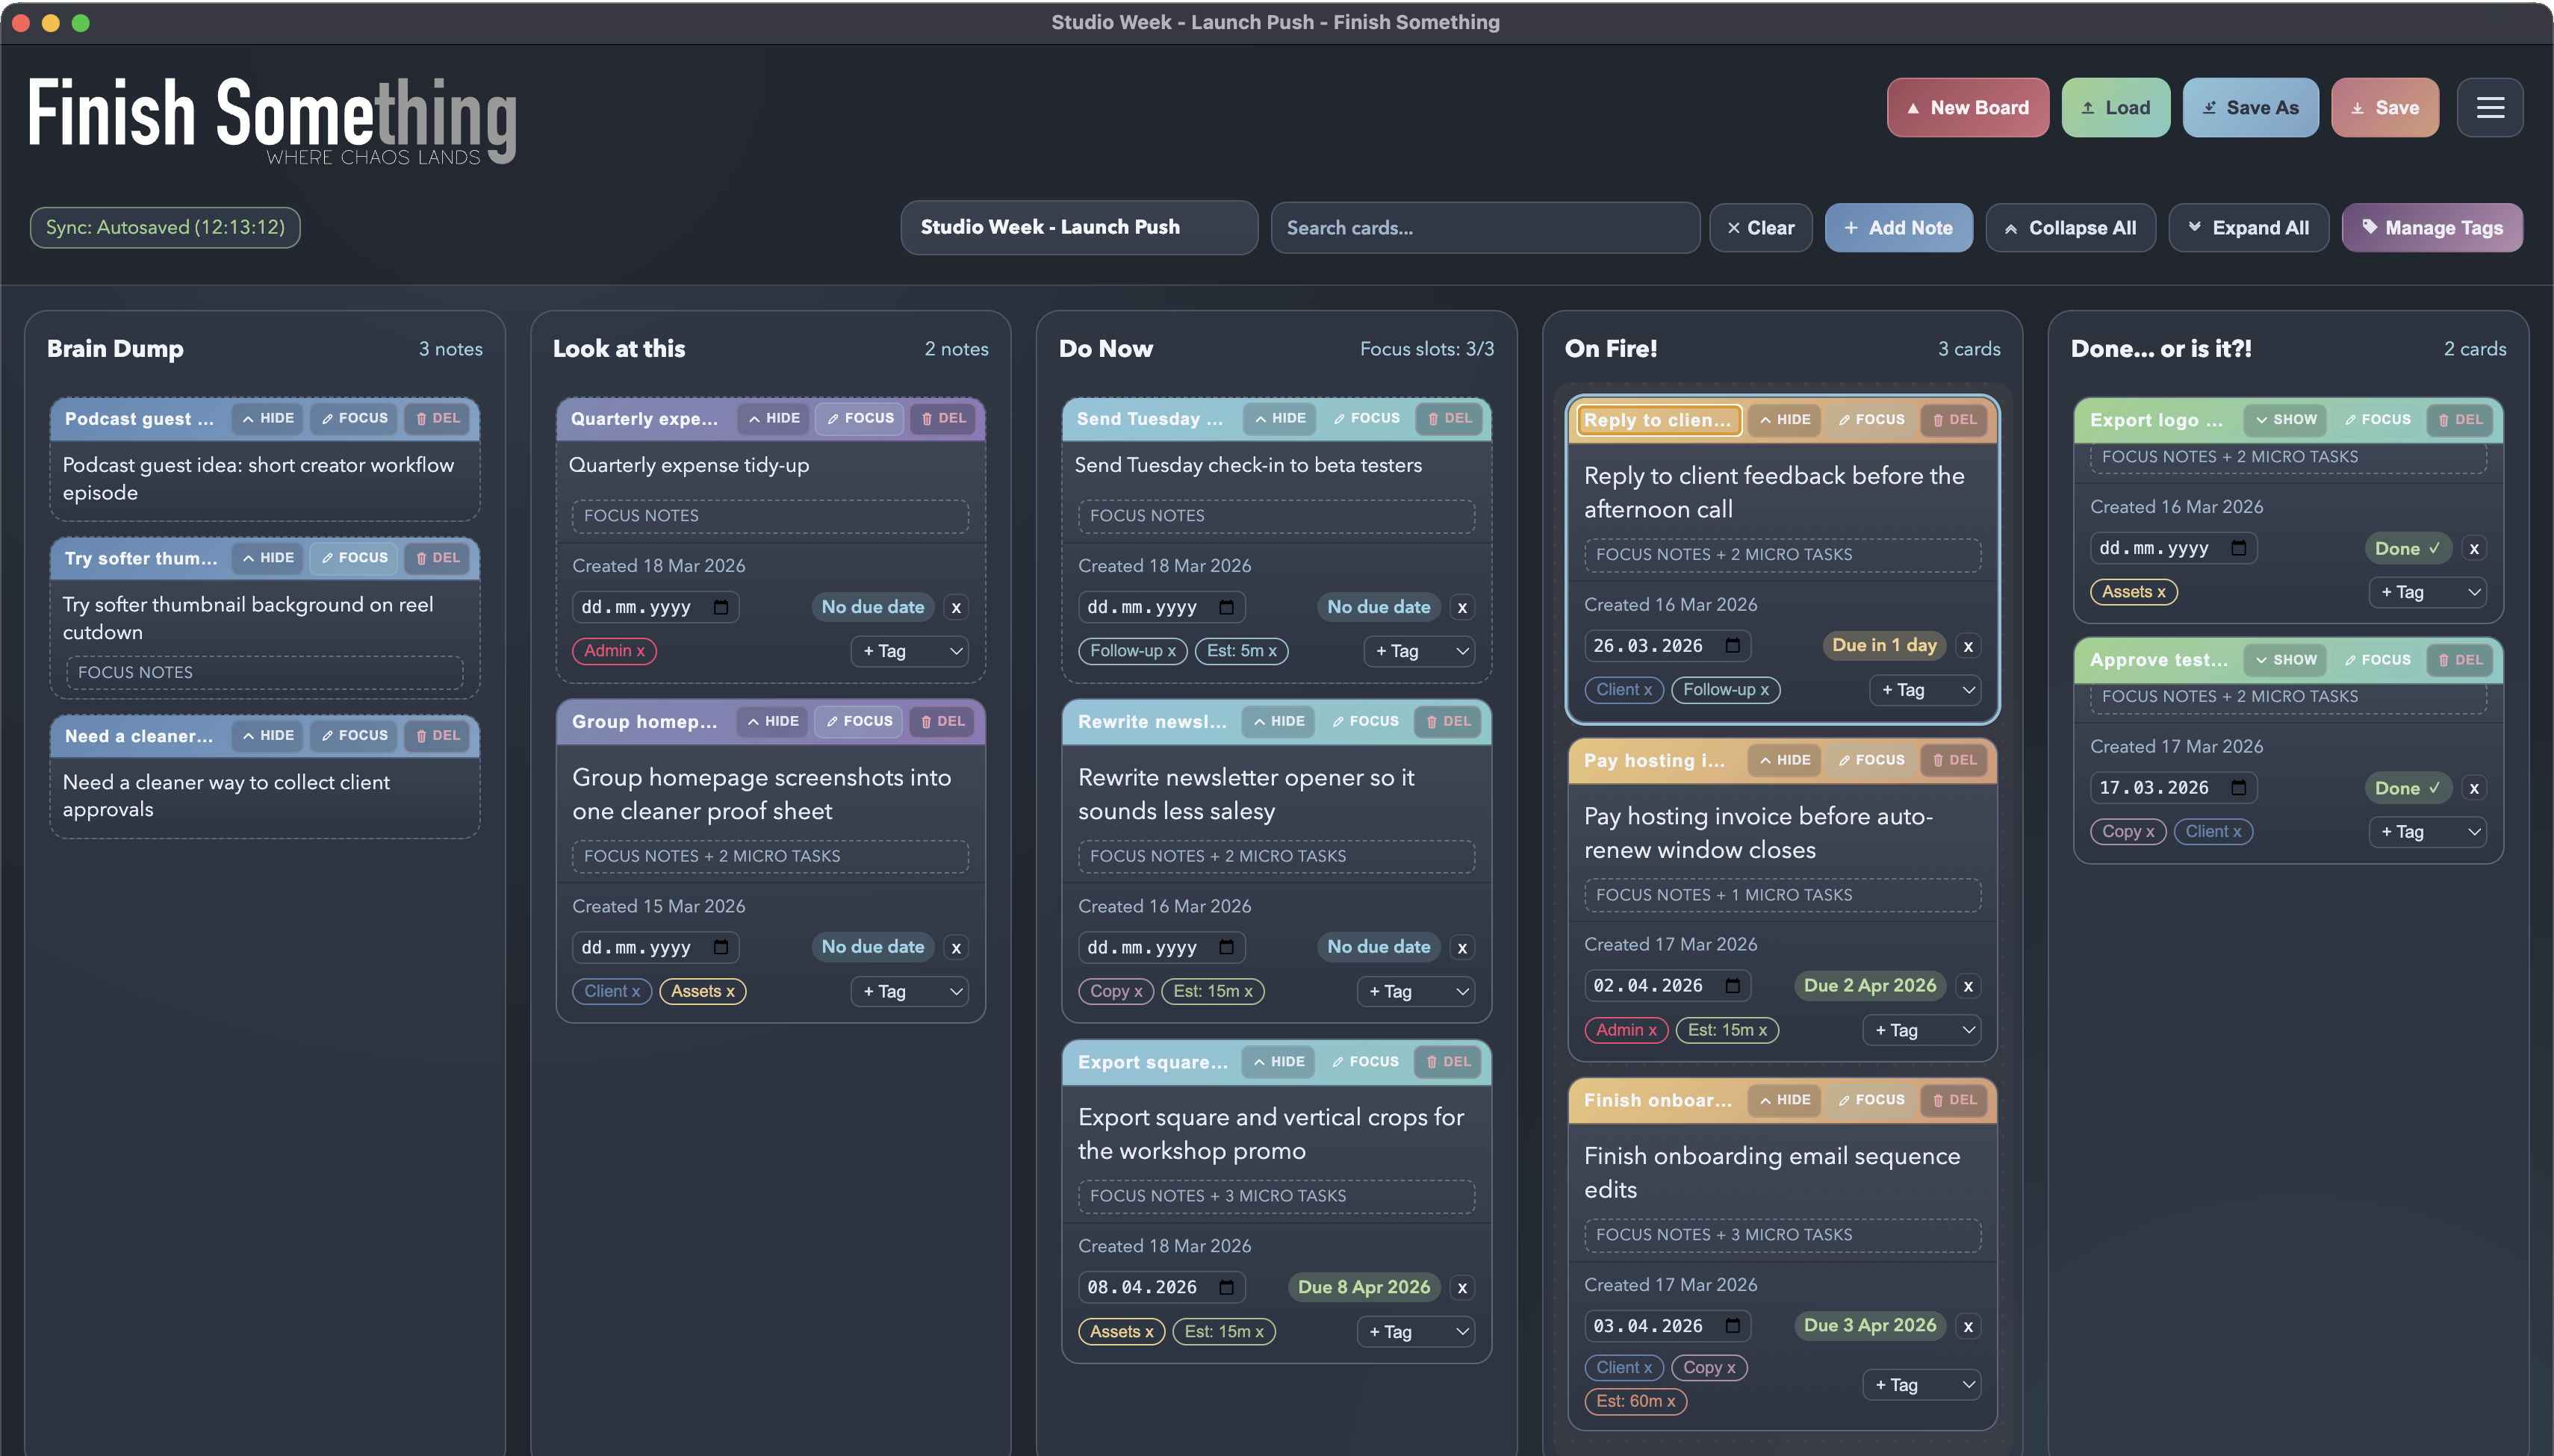Delete the Need a cleaner note
Screen dimensions: 2554x1456
pyautogui.click(x=438, y=736)
